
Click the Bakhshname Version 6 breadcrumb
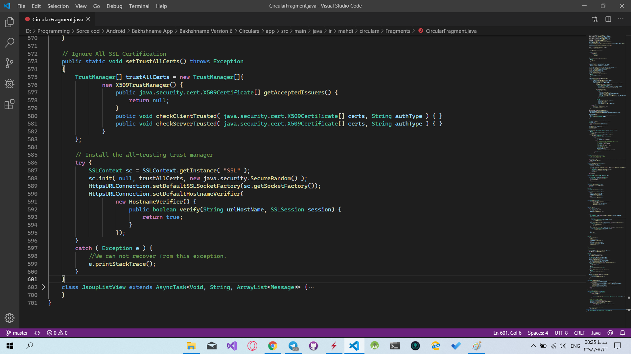point(206,31)
